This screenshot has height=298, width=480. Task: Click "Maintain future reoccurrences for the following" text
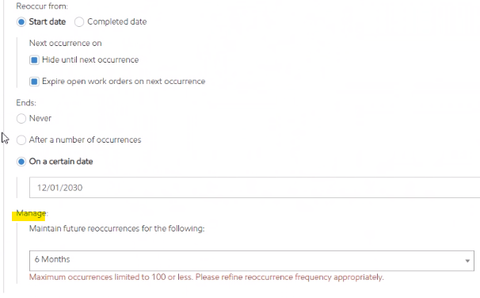[116, 228]
